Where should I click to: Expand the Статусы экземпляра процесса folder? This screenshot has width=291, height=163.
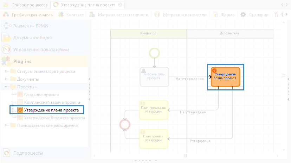pos(6,72)
